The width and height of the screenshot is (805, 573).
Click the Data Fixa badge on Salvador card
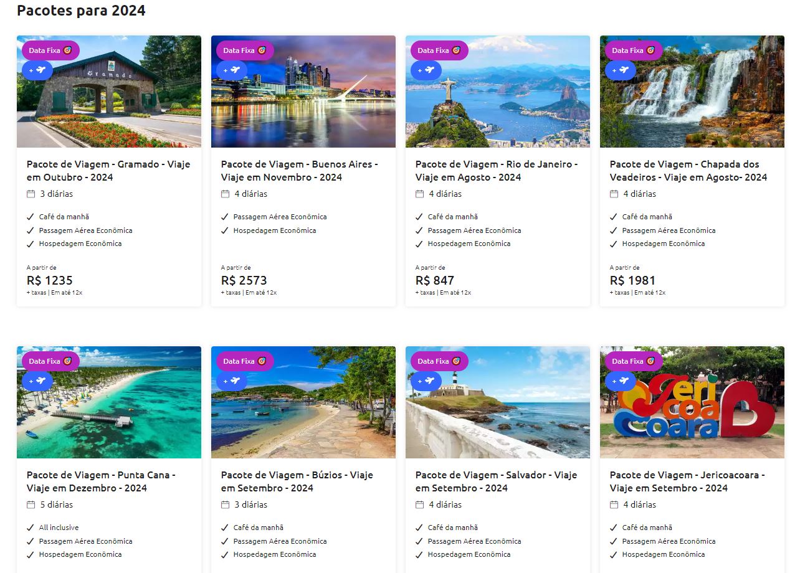coord(439,361)
